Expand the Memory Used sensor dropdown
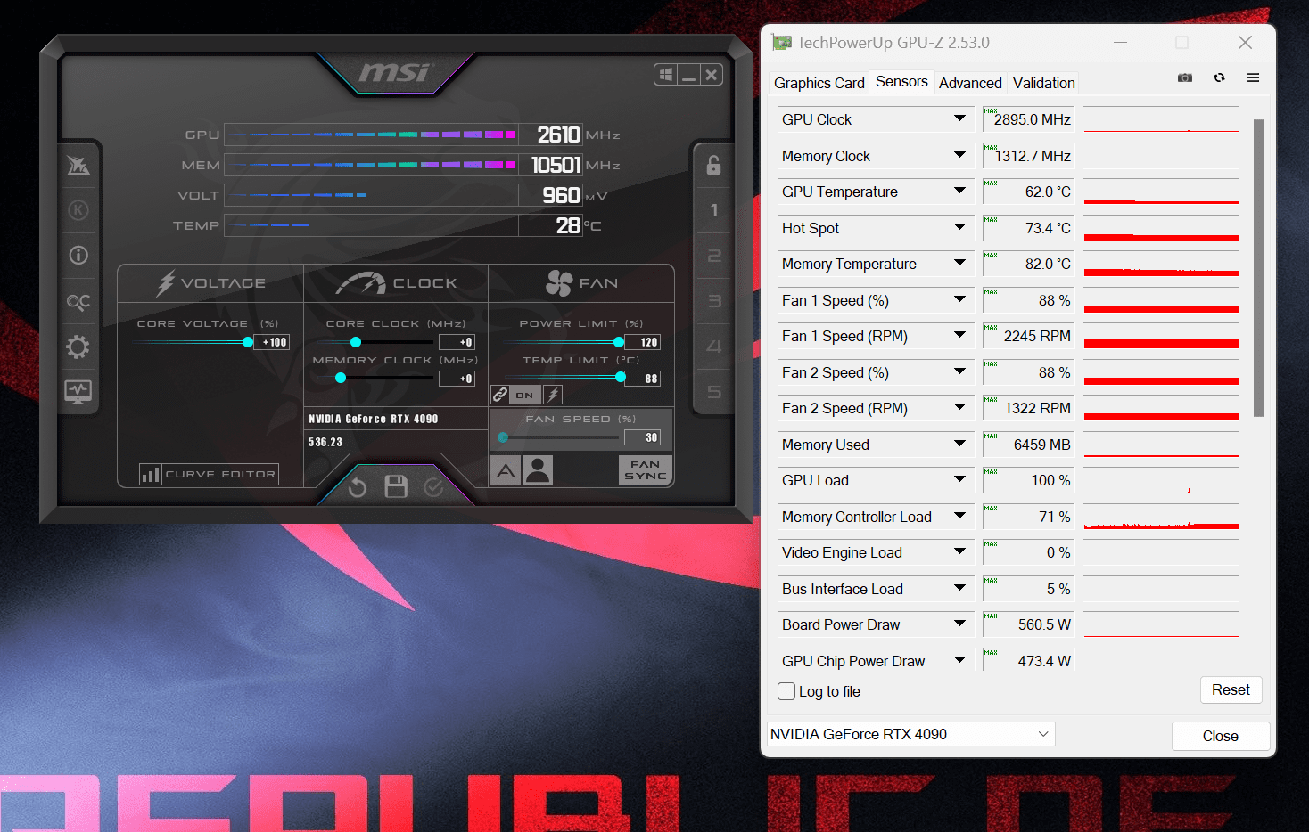Image resolution: width=1309 pixels, height=832 pixels. (x=959, y=444)
